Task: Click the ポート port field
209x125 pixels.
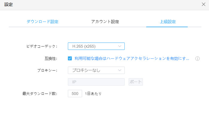Action: point(136,82)
